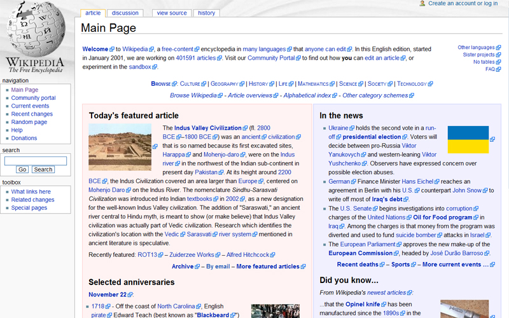This screenshot has width=509, height=318.
Task: Open Recent changes in sidebar
Action: (x=32, y=114)
